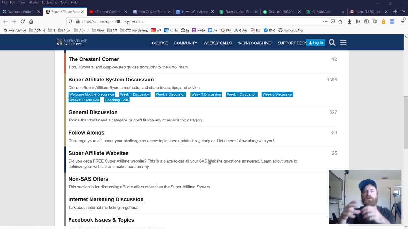This screenshot has height=229, width=408.
Task: Open the Aff bookmarks folder
Action: coord(112,31)
